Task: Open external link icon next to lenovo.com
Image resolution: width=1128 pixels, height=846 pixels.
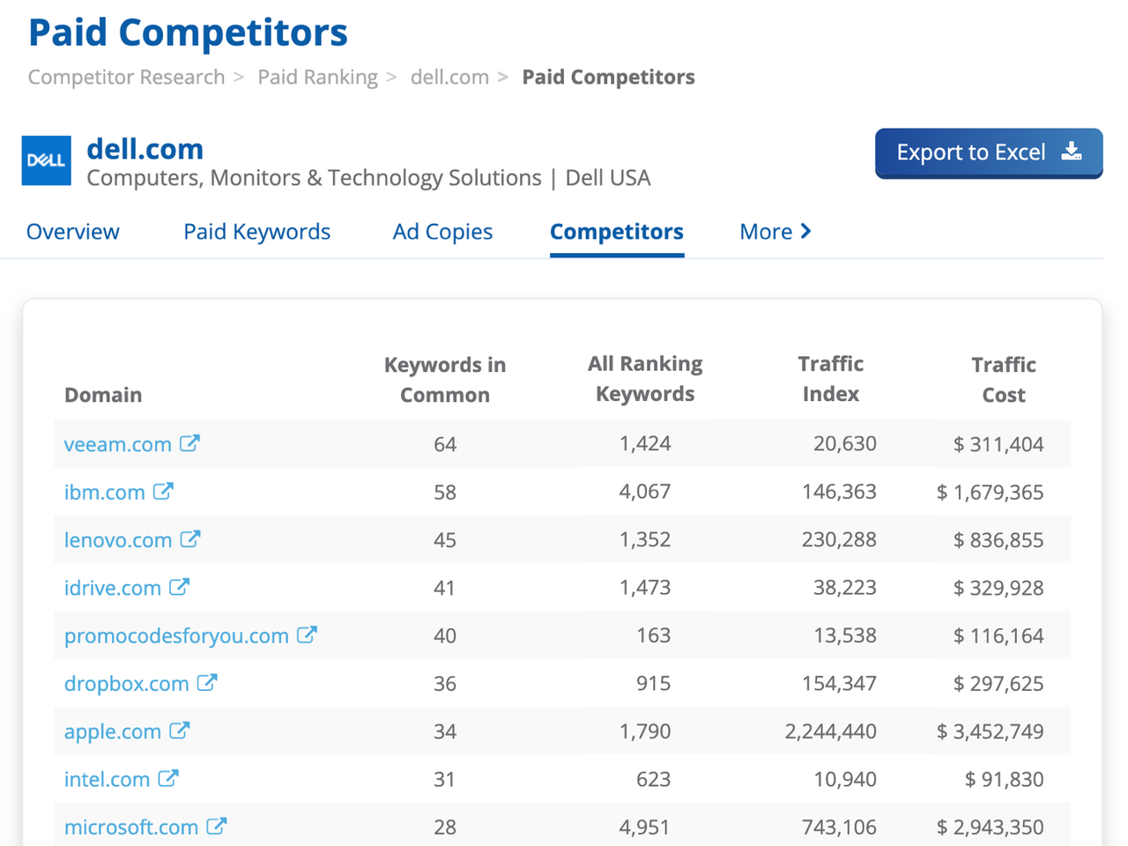Action: click(x=190, y=538)
